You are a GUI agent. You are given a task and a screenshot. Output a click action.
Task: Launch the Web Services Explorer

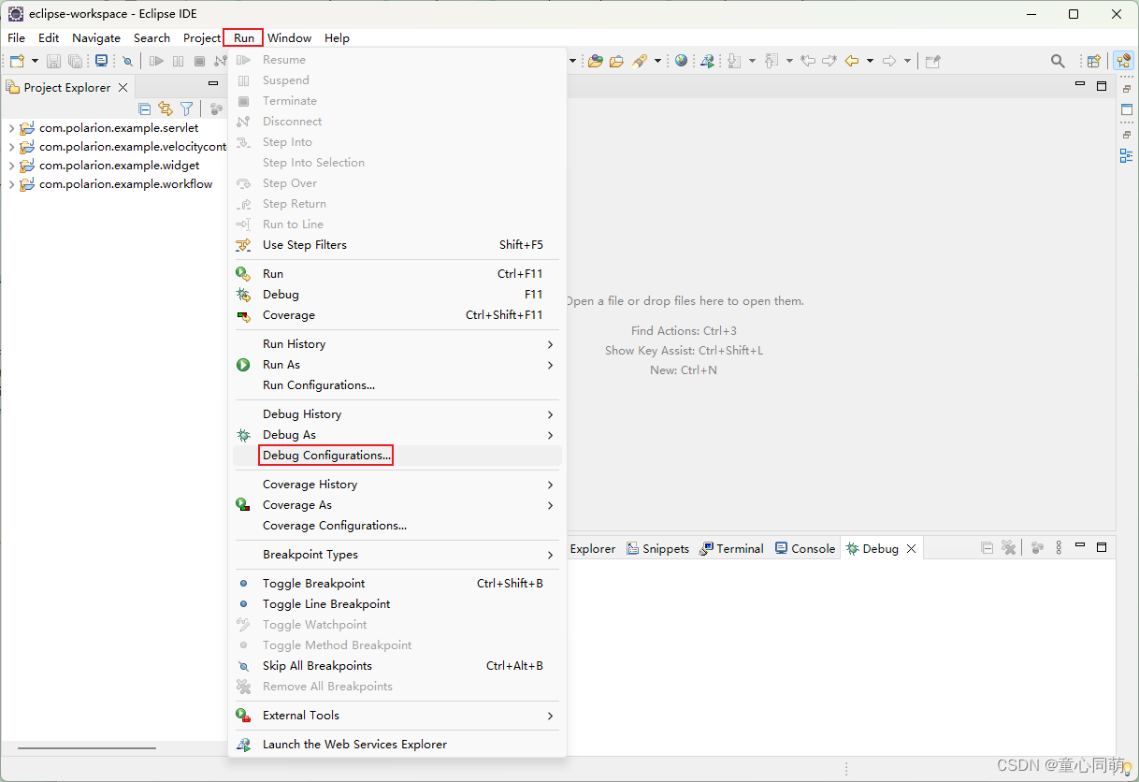point(396,745)
